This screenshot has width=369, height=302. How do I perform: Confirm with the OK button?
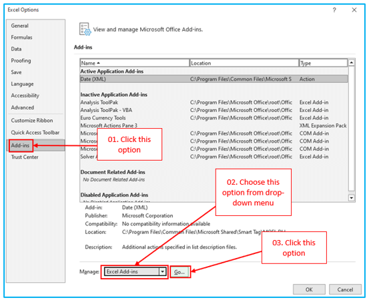(x=309, y=289)
